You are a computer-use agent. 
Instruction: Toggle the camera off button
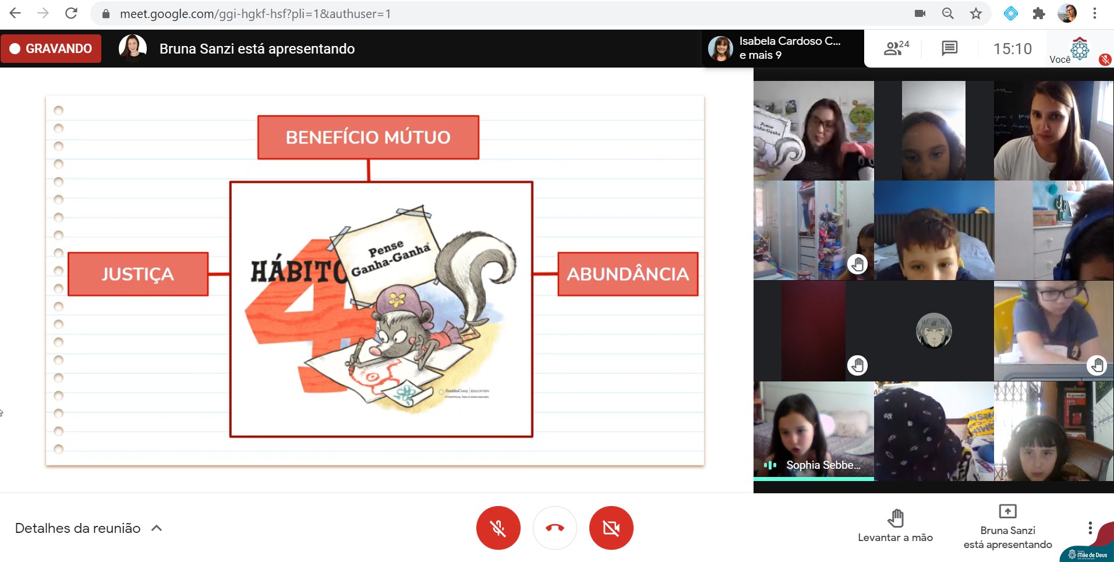[611, 528]
